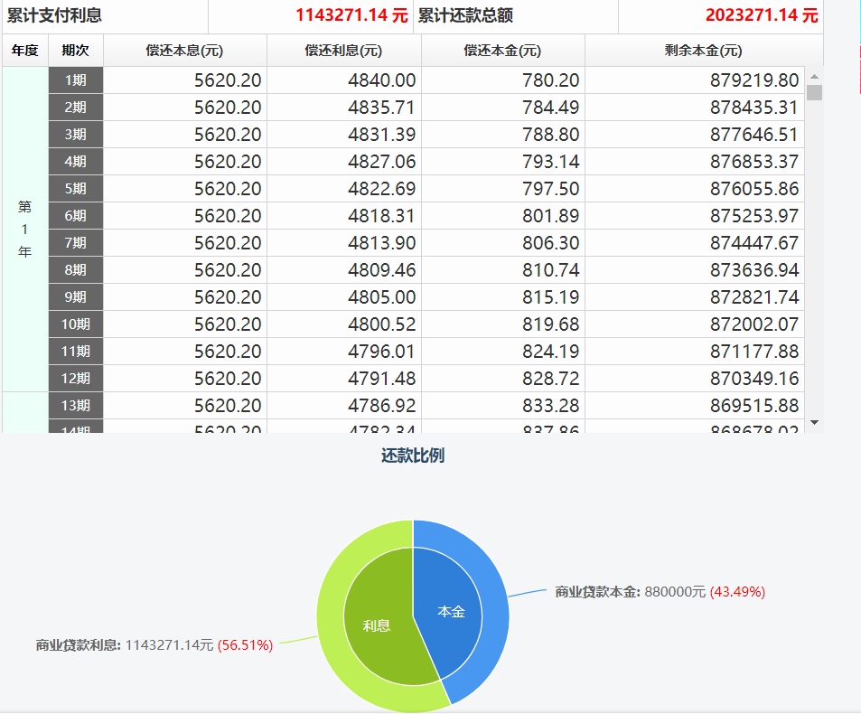Image resolution: width=861 pixels, height=714 pixels.
Task: Select the blue 本金 inner pie slice
Action: pyautogui.click(x=450, y=610)
